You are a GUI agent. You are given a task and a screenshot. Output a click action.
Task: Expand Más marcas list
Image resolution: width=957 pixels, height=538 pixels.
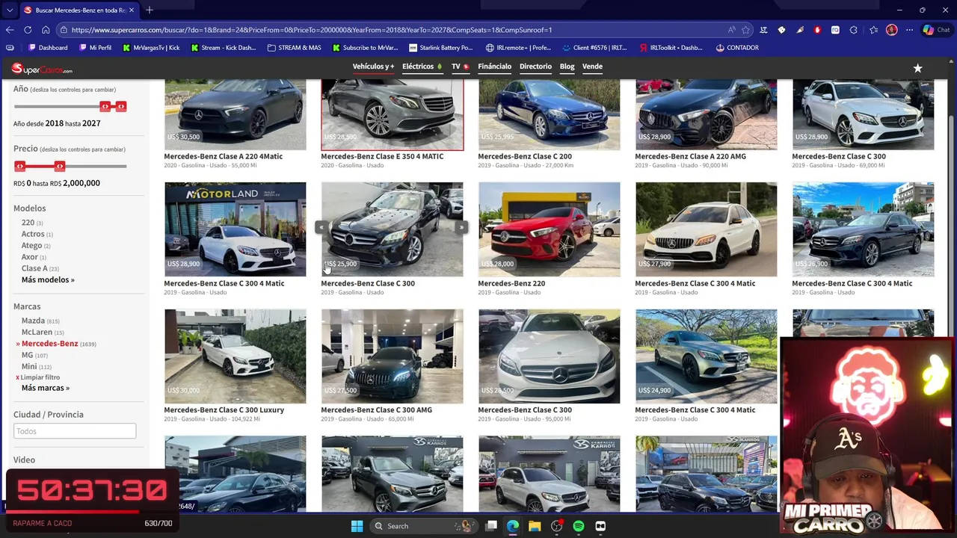(x=46, y=388)
